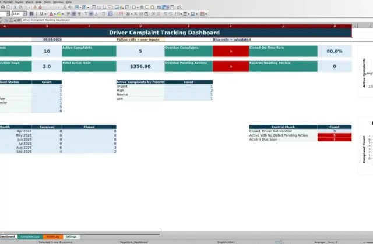The image size is (373, 244).
Task: Click column D header
Action: [140, 26]
